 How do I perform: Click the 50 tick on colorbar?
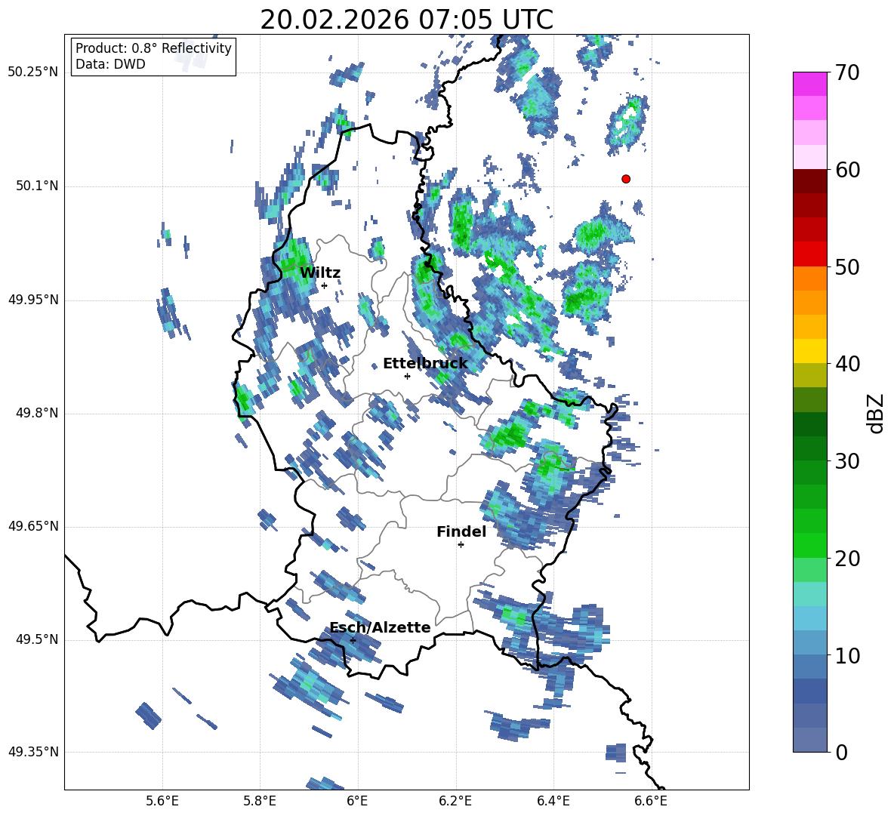847,266
